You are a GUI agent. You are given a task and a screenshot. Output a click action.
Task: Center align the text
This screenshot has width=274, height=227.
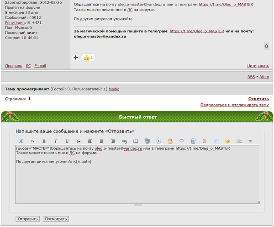(x=101, y=141)
